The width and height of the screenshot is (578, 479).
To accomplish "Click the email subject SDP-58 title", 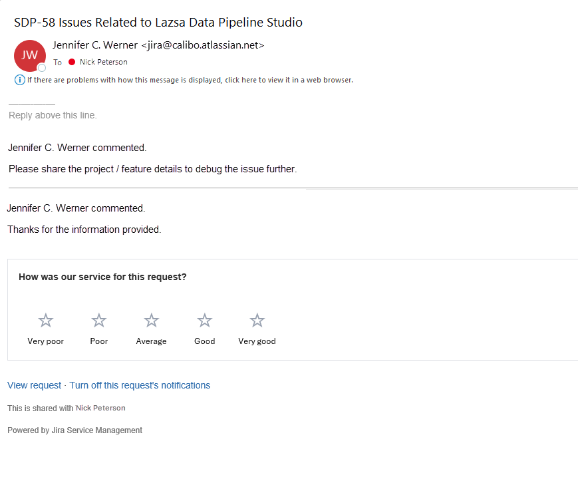I will pos(158,23).
